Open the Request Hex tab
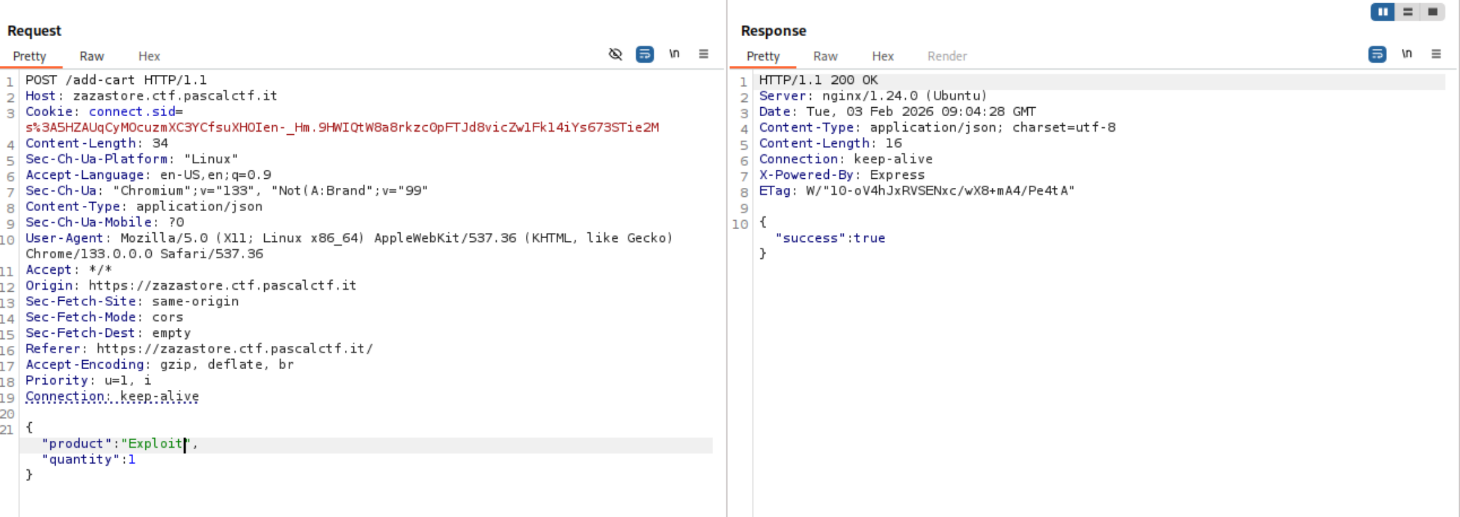This screenshot has height=517, width=1460. (x=149, y=56)
